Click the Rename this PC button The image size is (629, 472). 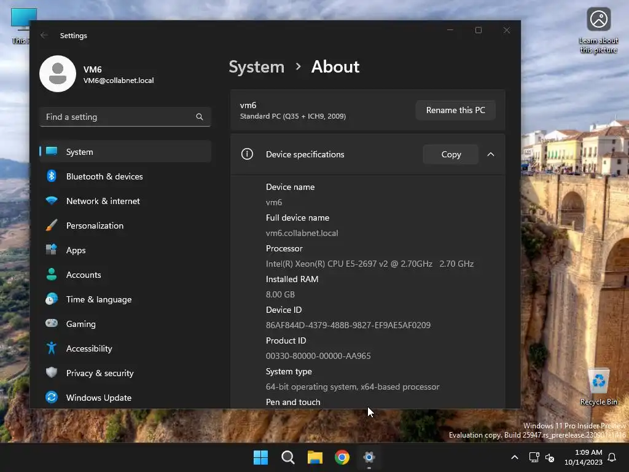[455, 110]
